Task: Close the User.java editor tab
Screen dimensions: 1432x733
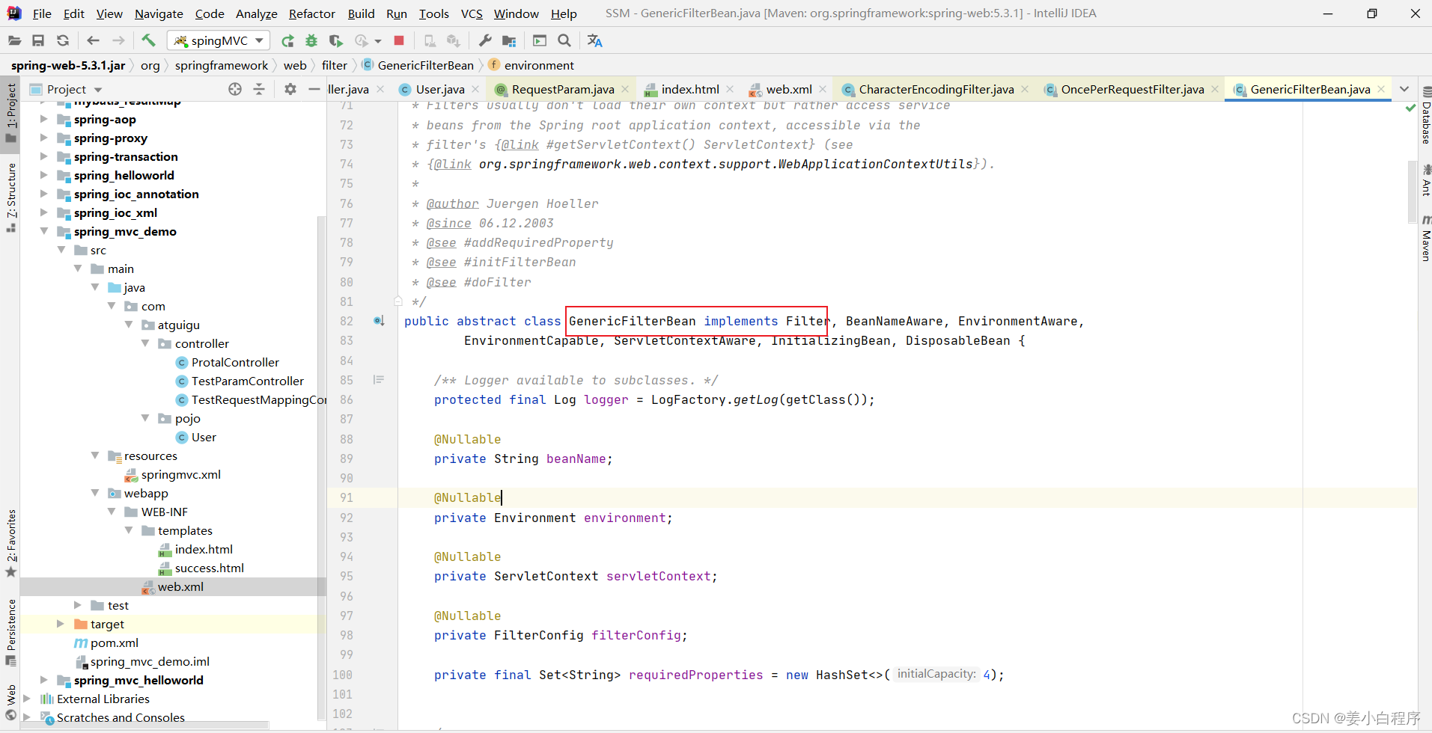Action: 475,89
